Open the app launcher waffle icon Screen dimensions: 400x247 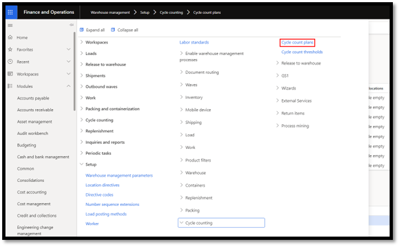tap(11, 12)
